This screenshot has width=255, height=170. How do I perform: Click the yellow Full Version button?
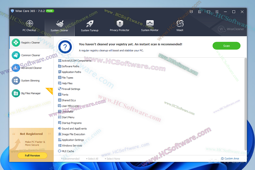32,155
